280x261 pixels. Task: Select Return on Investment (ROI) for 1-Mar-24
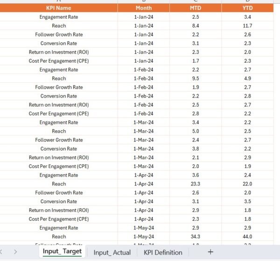pos(59,157)
